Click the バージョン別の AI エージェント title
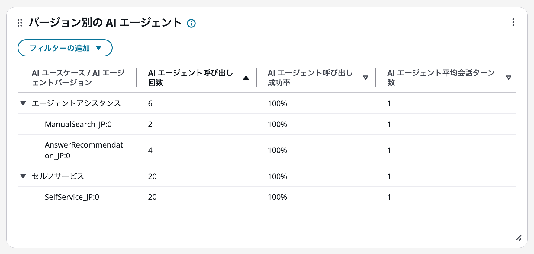This screenshot has height=254, width=534. tap(104, 23)
